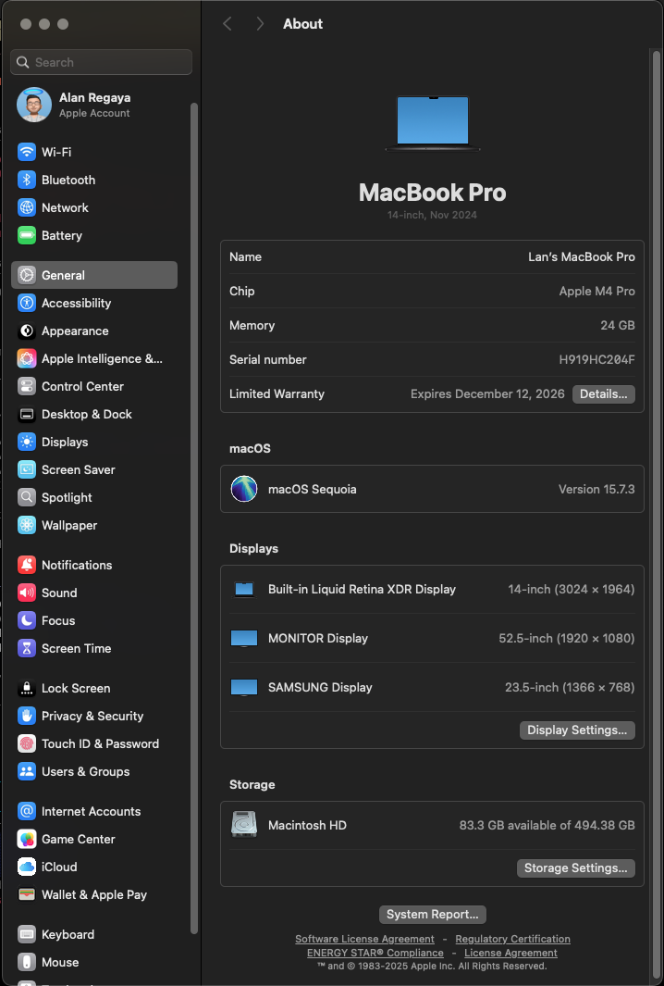Select the Keyboard icon in sidebar
This screenshot has width=664, height=986.
27,934
